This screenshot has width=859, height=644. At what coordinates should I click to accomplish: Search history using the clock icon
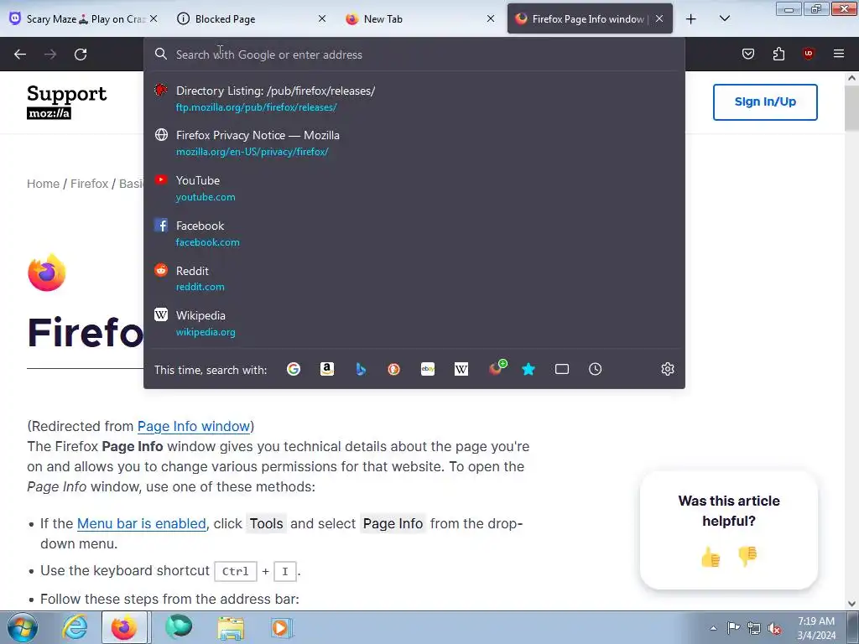596,370
